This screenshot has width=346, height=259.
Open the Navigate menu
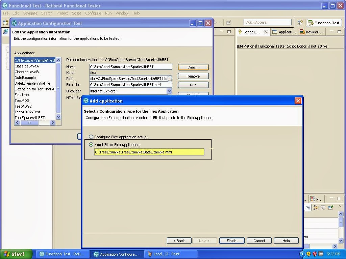click(30, 13)
